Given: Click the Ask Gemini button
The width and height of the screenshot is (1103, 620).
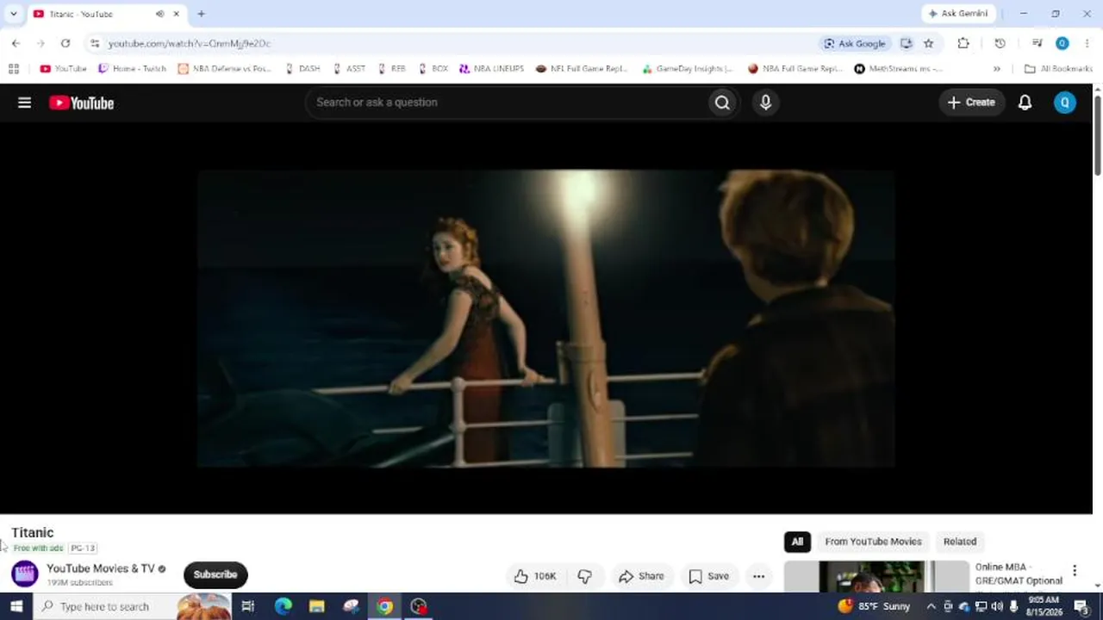Looking at the screenshot, I should point(958,14).
